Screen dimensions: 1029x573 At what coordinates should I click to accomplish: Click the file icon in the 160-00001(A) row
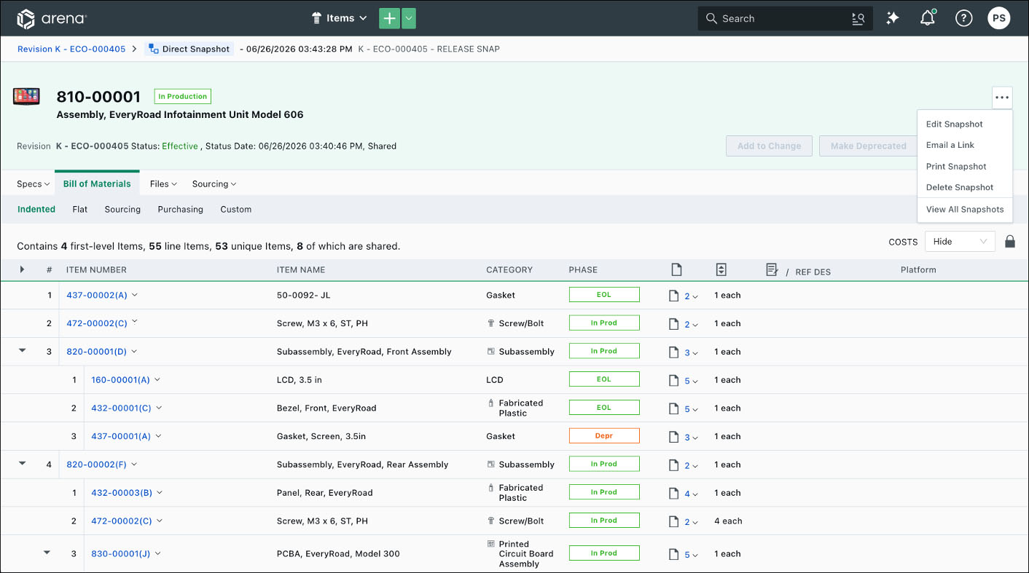coord(675,380)
